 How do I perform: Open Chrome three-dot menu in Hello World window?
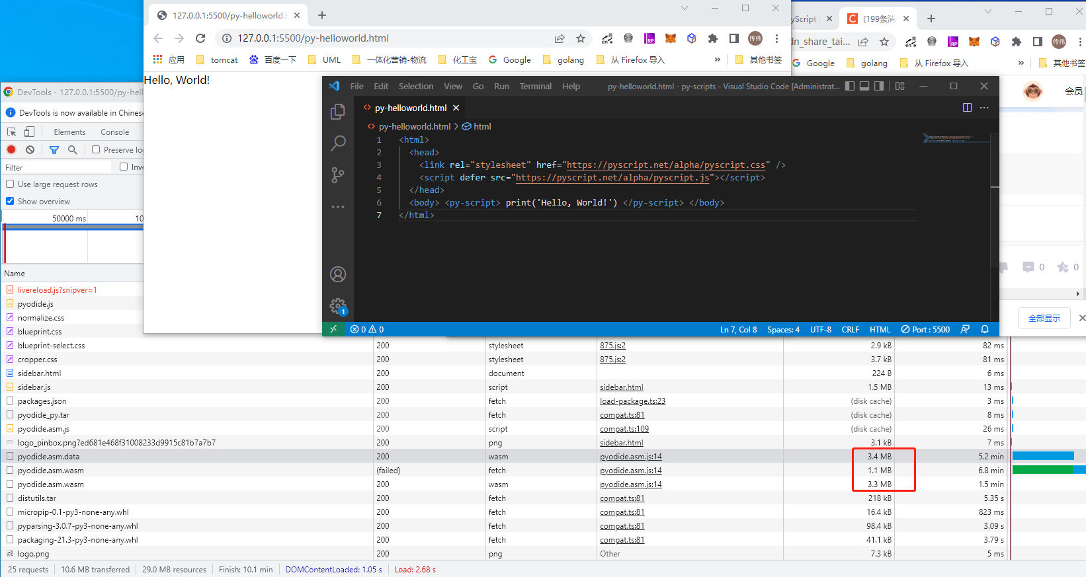pos(777,38)
